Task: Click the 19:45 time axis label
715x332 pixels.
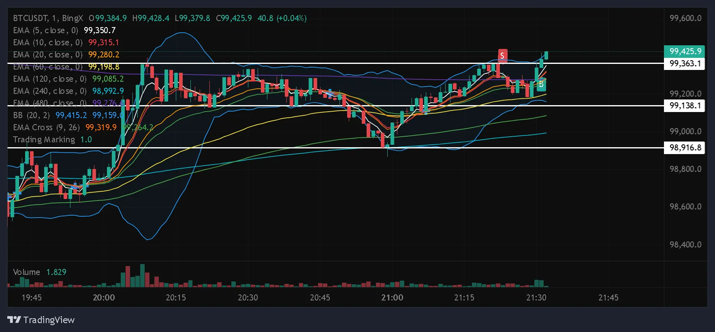Action: pos(32,298)
